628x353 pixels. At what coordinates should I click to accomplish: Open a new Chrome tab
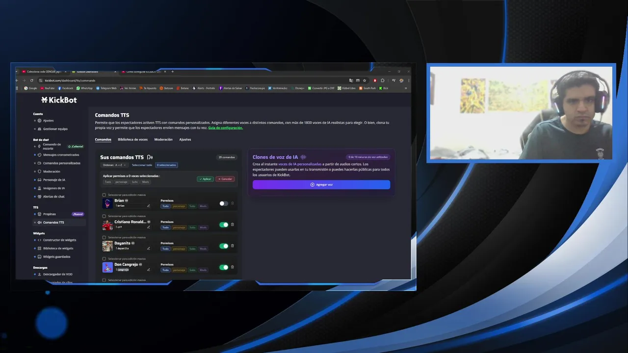(x=172, y=72)
